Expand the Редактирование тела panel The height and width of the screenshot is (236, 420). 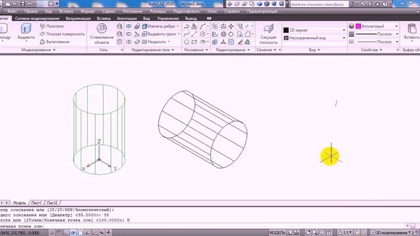coord(153,50)
